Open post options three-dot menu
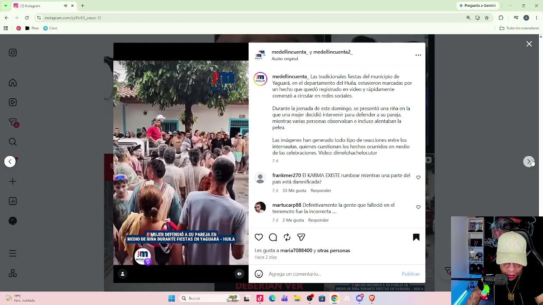The height and width of the screenshot is (305, 543). pos(418,55)
